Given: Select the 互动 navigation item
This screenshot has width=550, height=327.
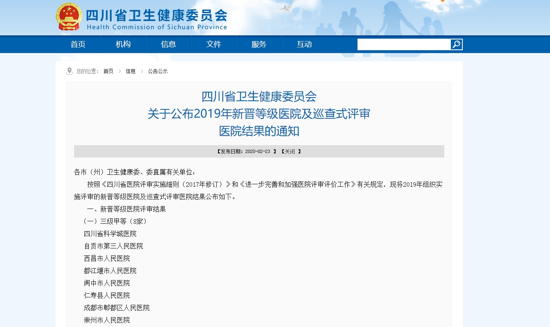Looking at the screenshot, I should coord(304,44).
